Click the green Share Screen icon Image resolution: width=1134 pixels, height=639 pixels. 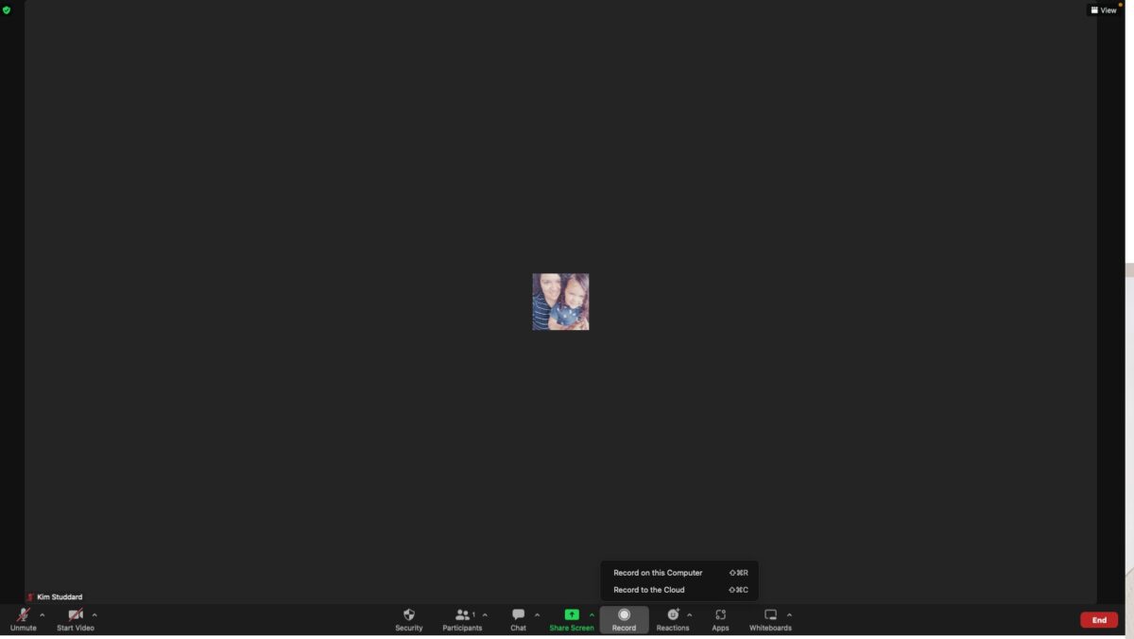(x=571, y=615)
